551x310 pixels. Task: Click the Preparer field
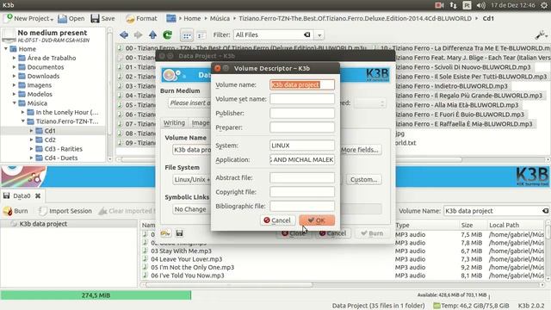[x=302, y=127]
